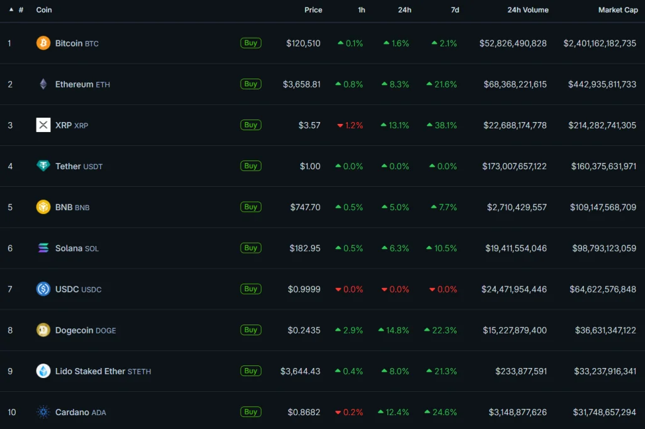Sort by the Market Cap header
Screen dimensions: 645x429
coord(618,10)
